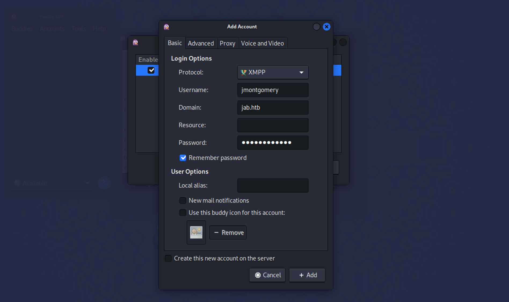Open the Voice and Video tab
The height and width of the screenshot is (302, 509).
click(262, 43)
